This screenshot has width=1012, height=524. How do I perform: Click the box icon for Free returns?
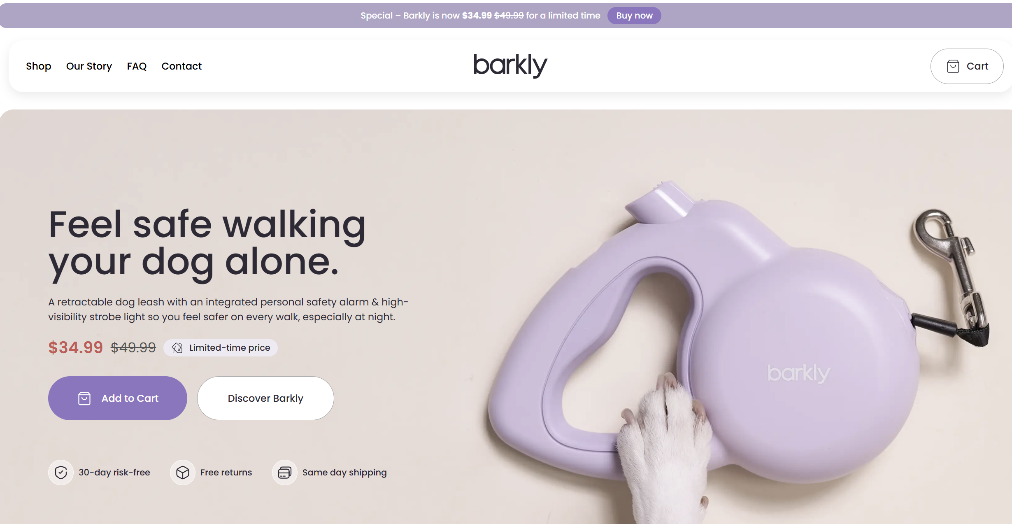click(x=183, y=473)
